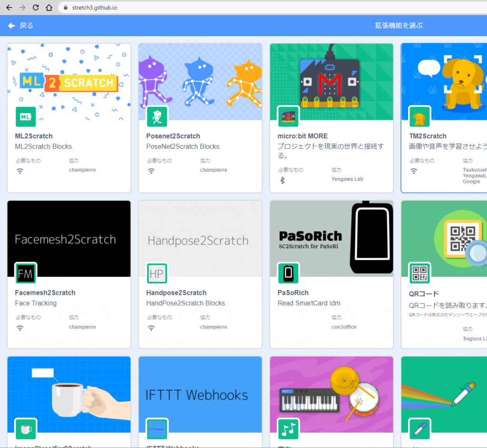
Task: Choose the PaSoRich banner image
Action: click(x=331, y=238)
